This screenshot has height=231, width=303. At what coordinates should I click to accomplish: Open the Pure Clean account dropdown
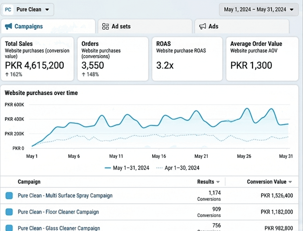point(27,10)
